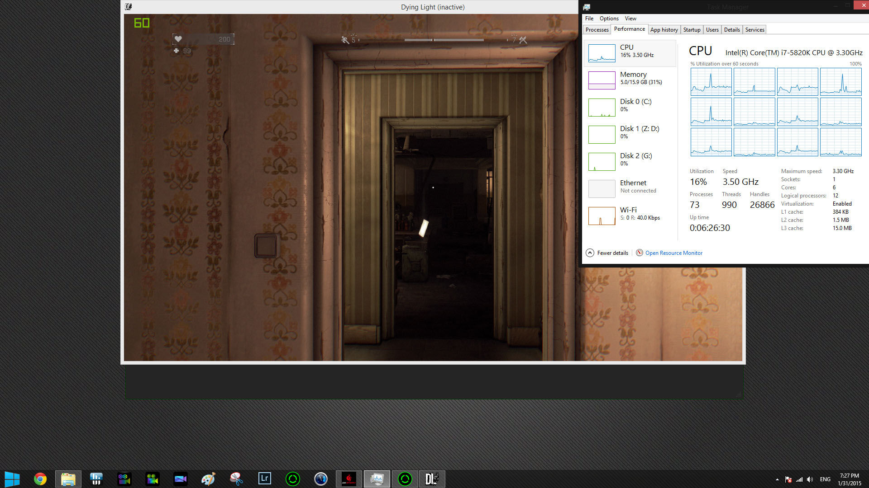Image resolution: width=869 pixels, height=488 pixels.
Task: Open the View menu
Action: pos(630,19)
